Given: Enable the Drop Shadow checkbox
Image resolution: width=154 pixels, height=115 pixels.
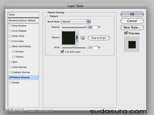Looking at the screenshot, I should [x=10, y=26].
